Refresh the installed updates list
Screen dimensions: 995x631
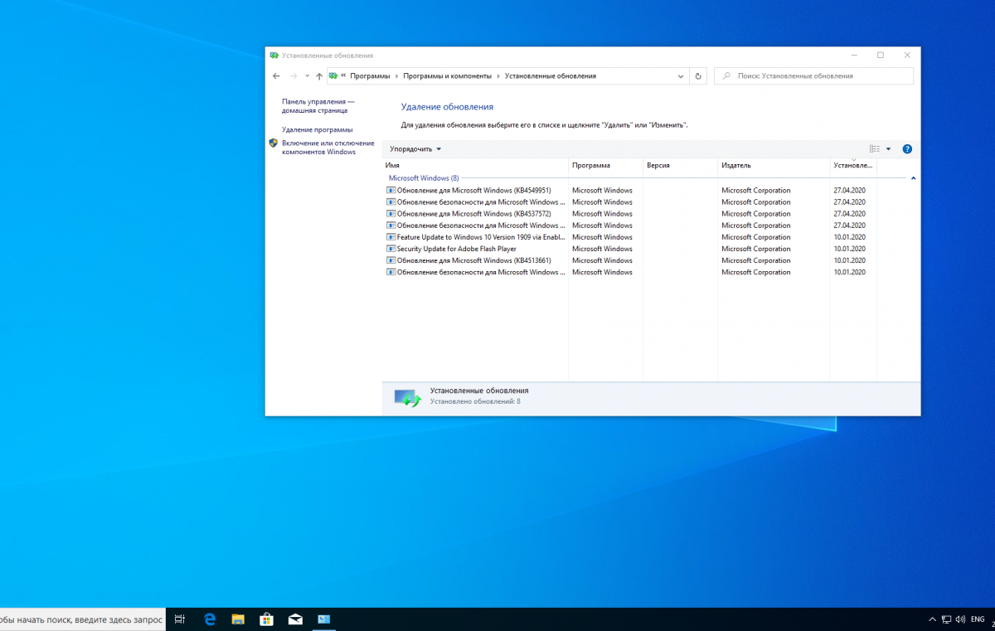tap(698, 76)
